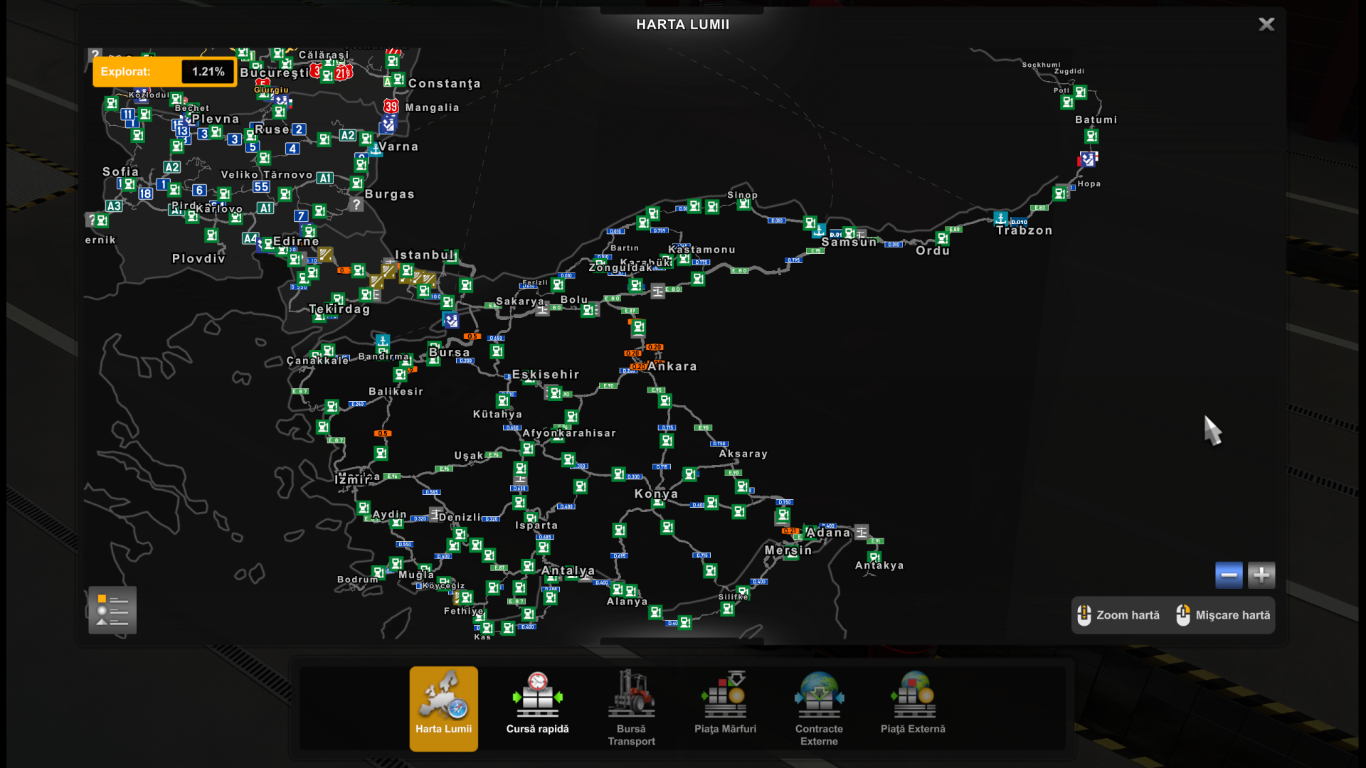Click the A2 motorway shield near Varna
The width and height of the screenshot is (1366, 768).
(347, 135)
